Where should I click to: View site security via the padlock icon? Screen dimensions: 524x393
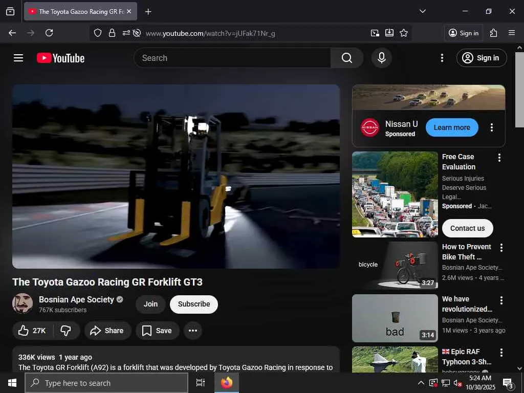pyautogui.click(x=112, y=33)
